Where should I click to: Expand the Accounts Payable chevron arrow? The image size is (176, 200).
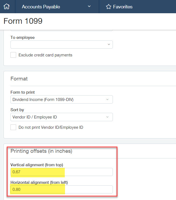click(x=89, y=6)
